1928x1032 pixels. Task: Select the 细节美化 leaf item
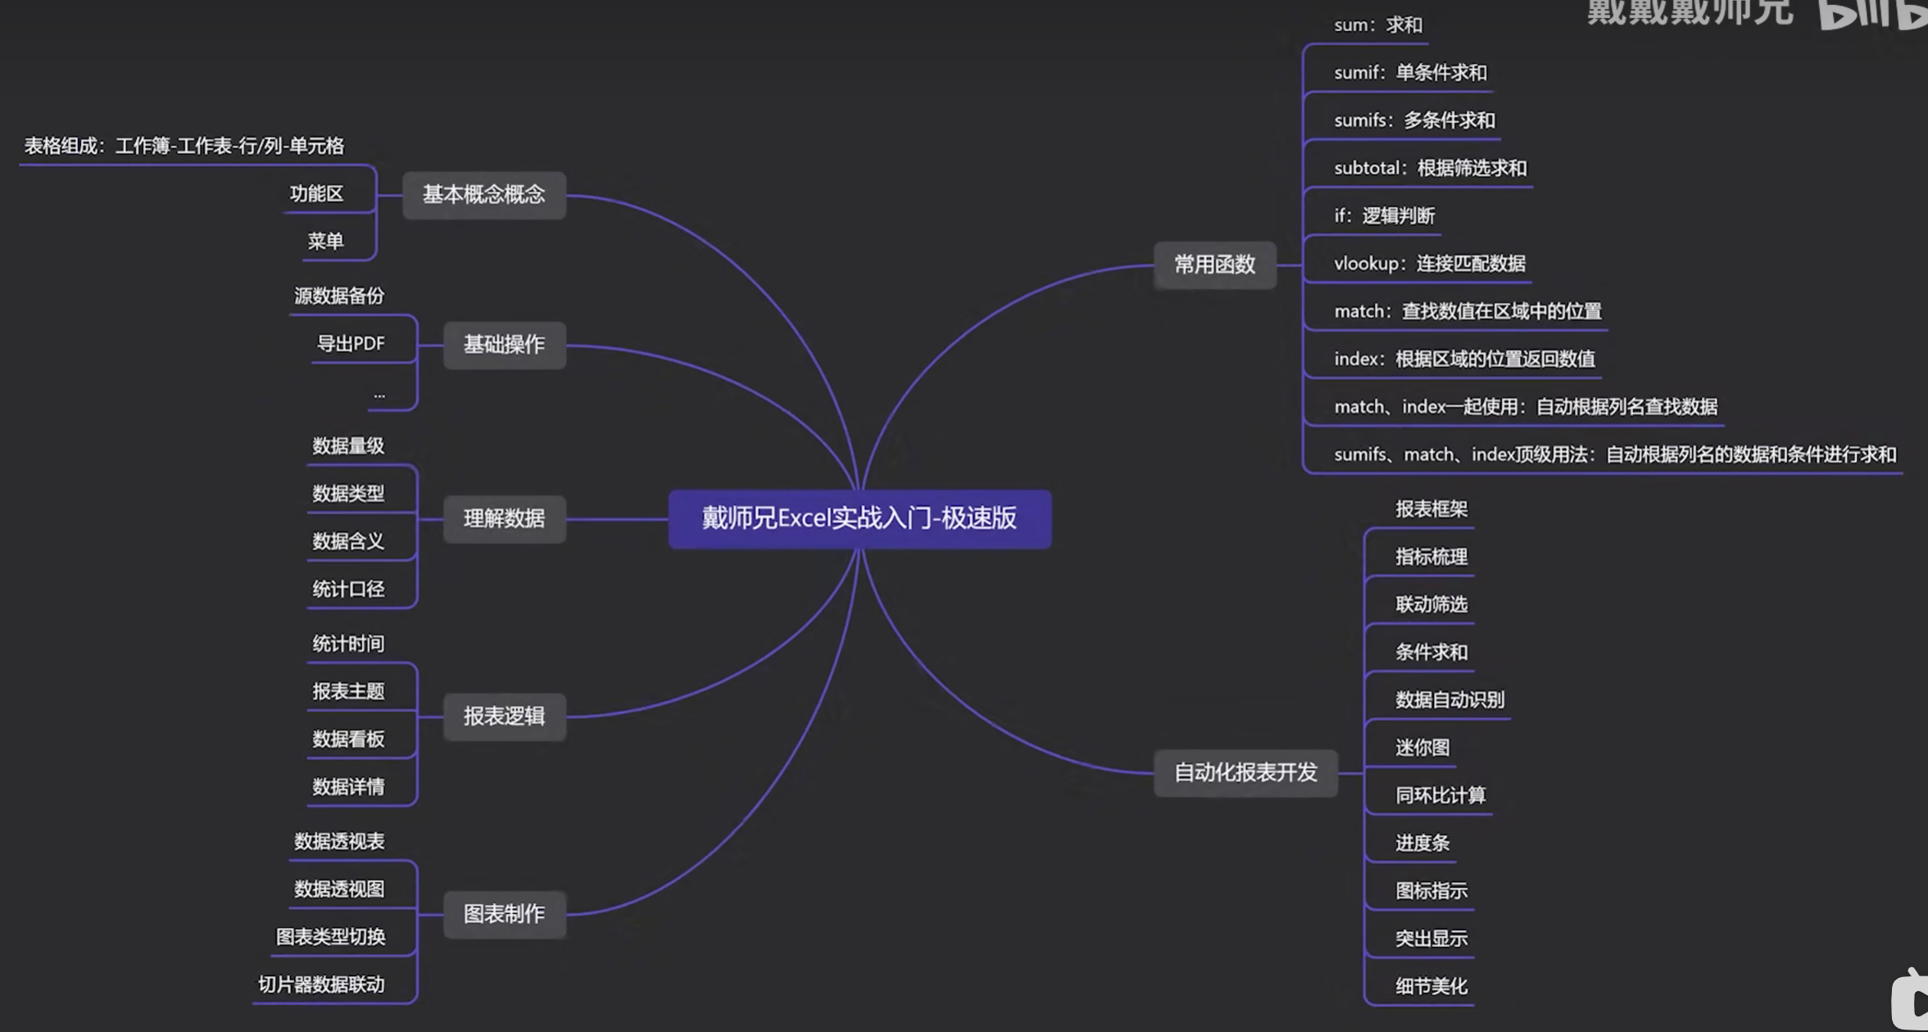coord(1431,986)
